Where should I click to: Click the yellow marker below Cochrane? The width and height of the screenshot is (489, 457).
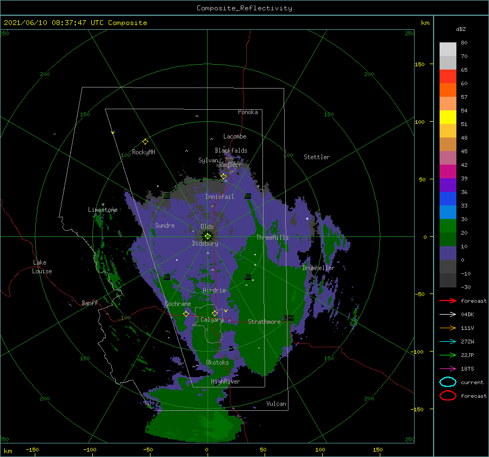click(186, 314)
